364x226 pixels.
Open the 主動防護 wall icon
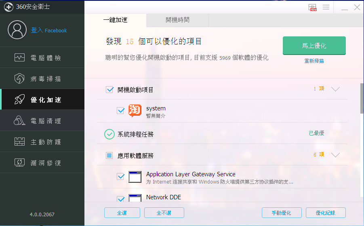tap(19, 142)
